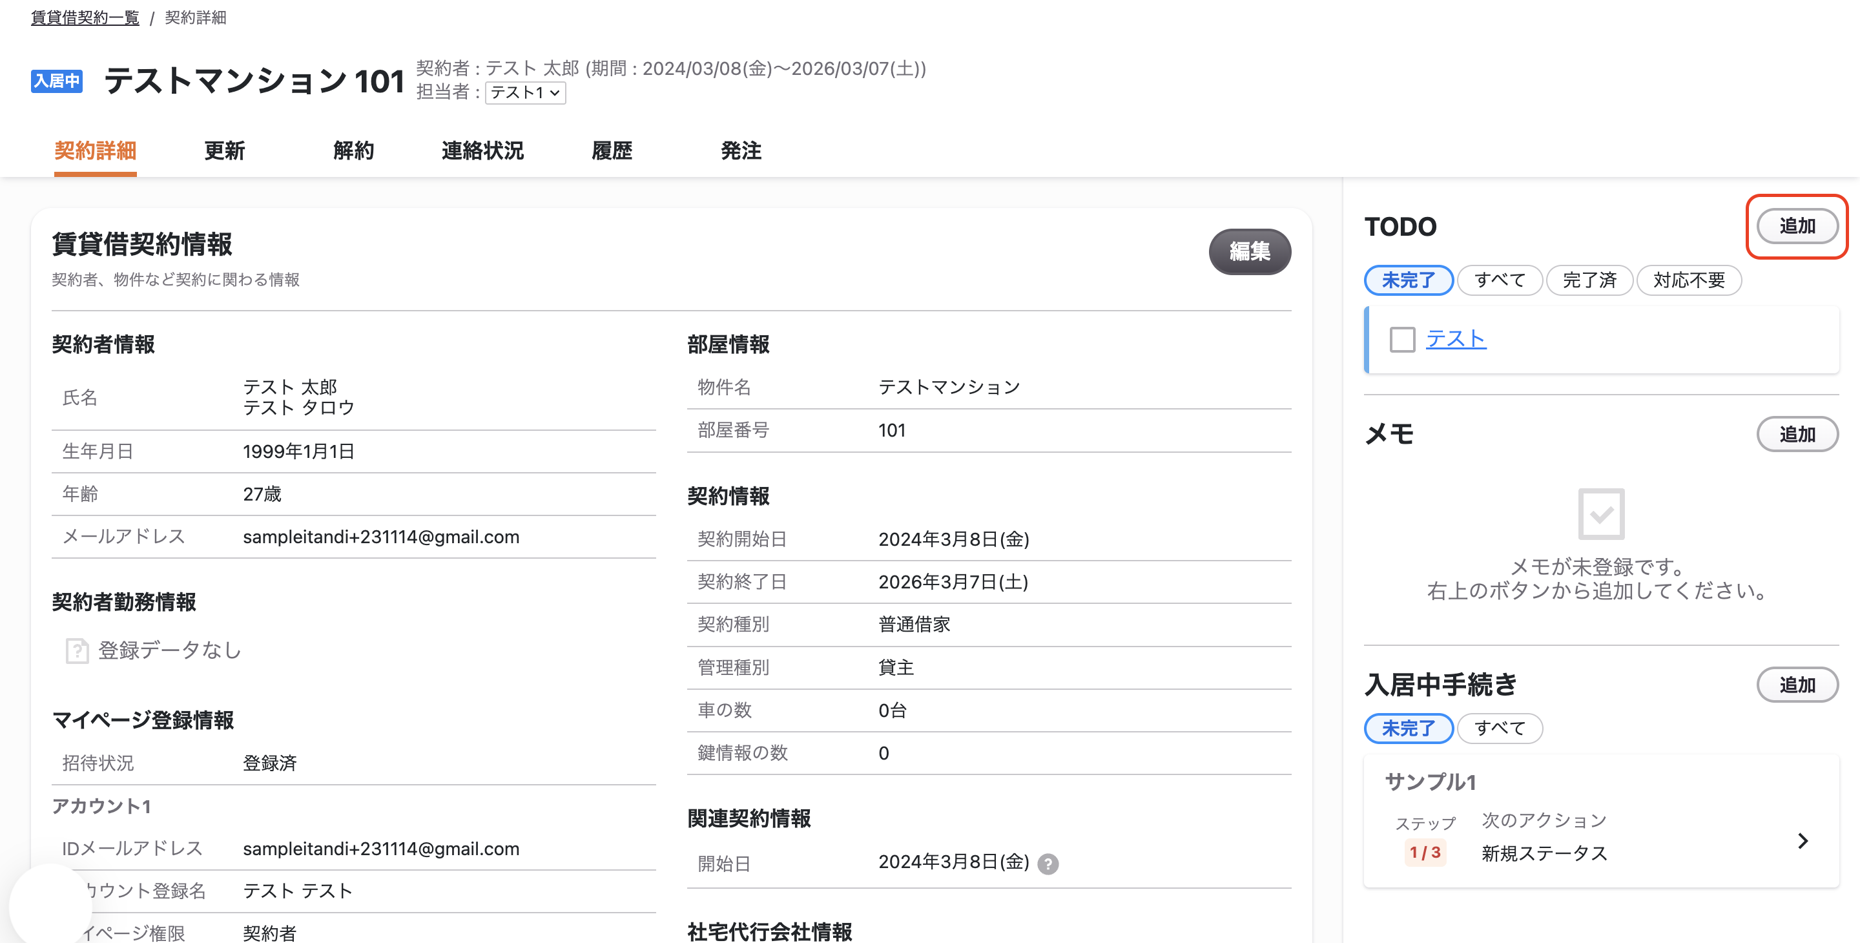Image resolution: width=1860 pixels, height=943 pixels.
Task: Click the 登録データなし document icon
Action: (x=77, y=650)
